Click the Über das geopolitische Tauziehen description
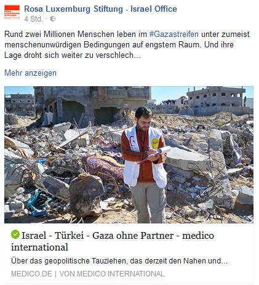 (119, 261)
